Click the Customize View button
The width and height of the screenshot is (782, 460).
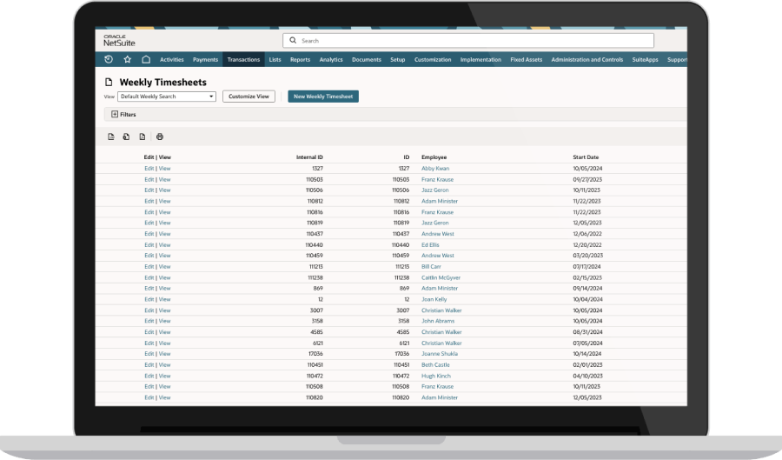(249, 97)
